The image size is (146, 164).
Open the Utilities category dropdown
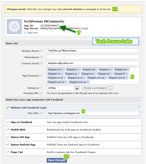[63, 88]
